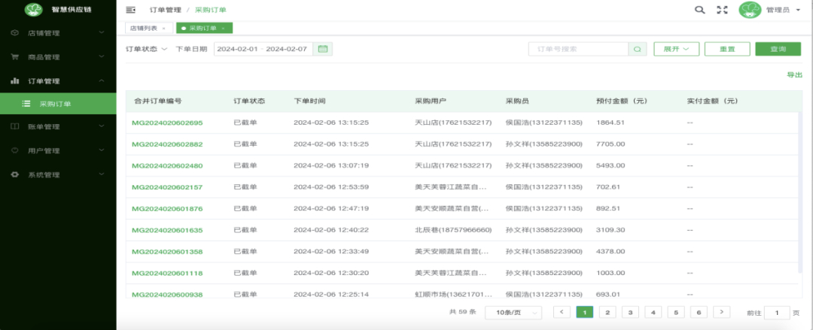Click the 店铺管理 shop icon

click(x=15, y=32)
